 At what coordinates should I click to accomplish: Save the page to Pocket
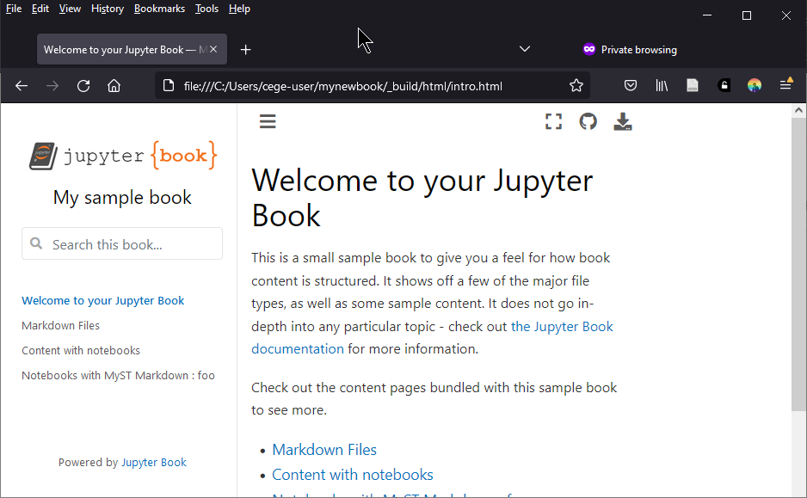(631, 85)
